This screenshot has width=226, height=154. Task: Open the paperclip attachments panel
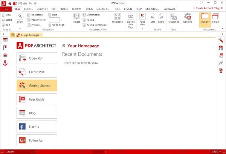coord(221,63)
